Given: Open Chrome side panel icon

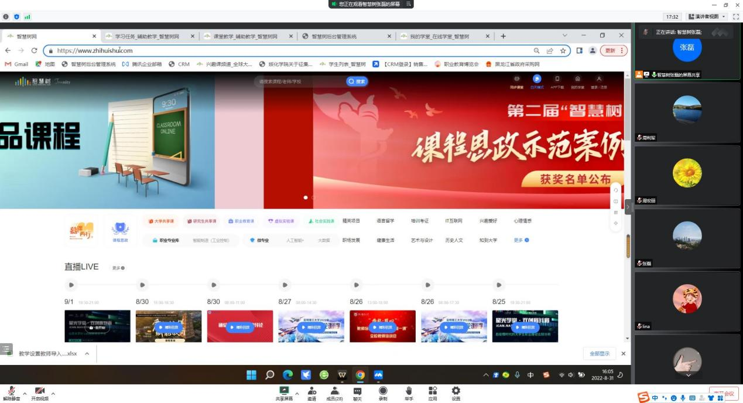Looking at the screenshot, I should pos(580,51).
